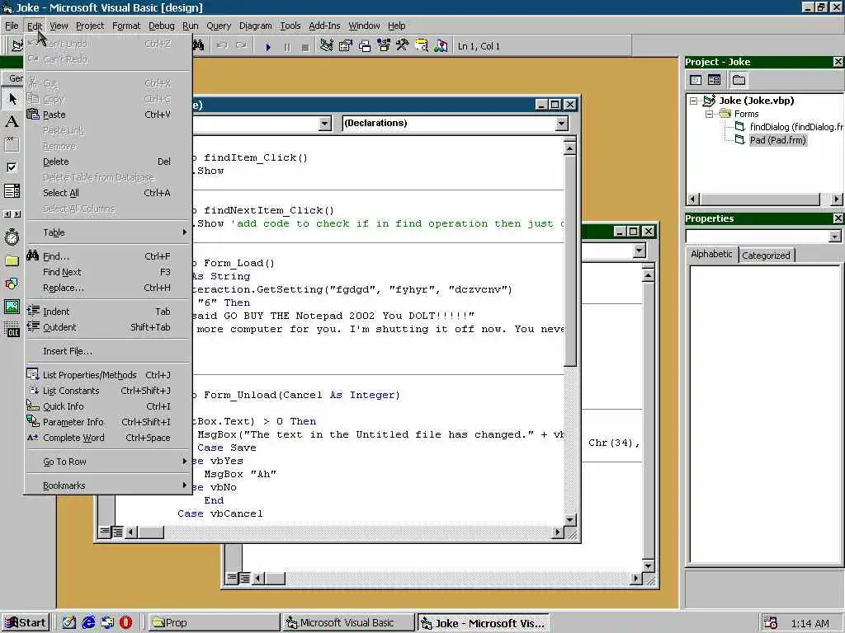The height and width of the screenshot is (633, 845).
Task: Select the Timer control in toolbox
Action: tap(12, 237)
